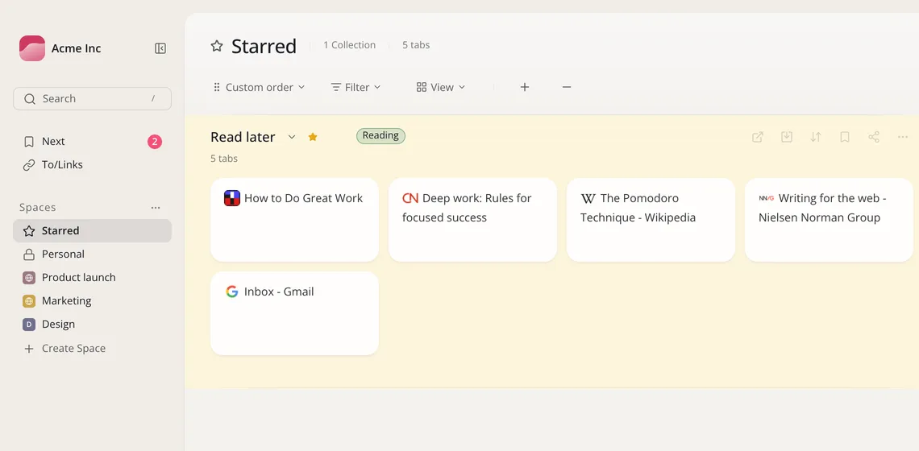The width and height of the screenshot is (919, 451).
Task: Open the Custom order dropdown
Action: [259, 87]
